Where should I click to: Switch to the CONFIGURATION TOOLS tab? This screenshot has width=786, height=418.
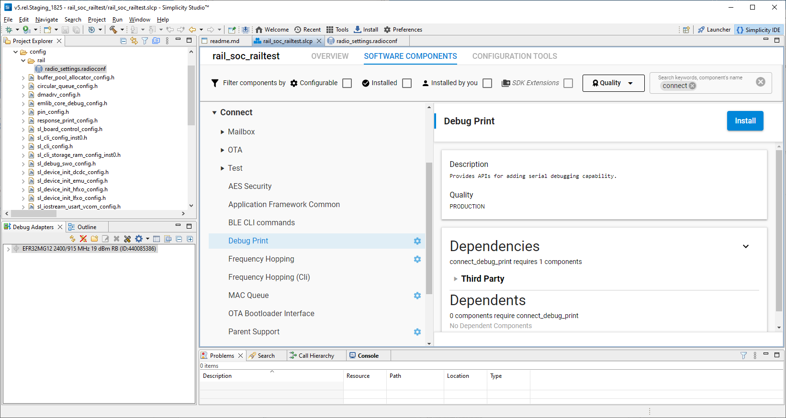(515, 56)
